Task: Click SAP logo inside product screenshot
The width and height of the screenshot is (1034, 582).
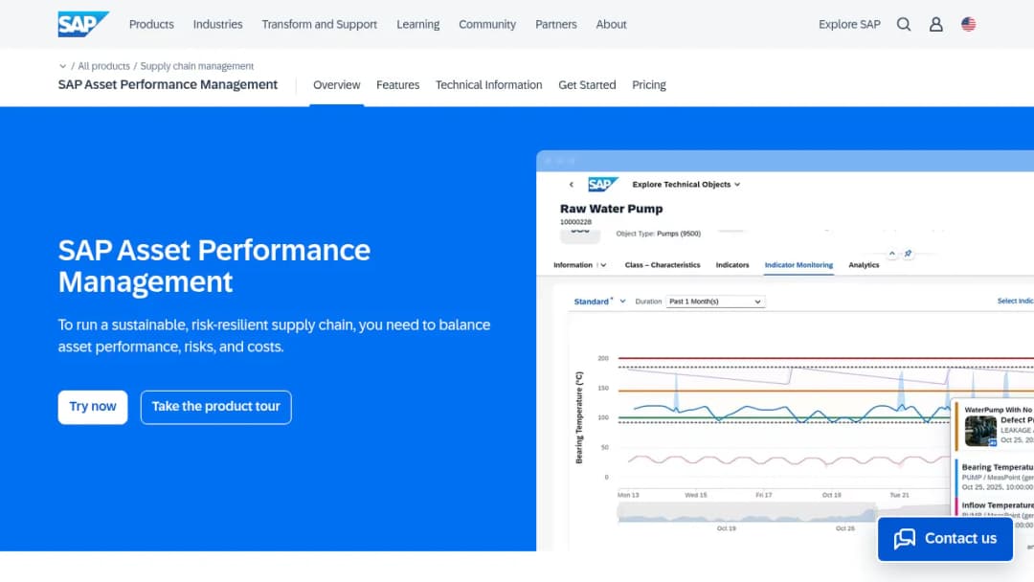Action: [x=603, y=185]
